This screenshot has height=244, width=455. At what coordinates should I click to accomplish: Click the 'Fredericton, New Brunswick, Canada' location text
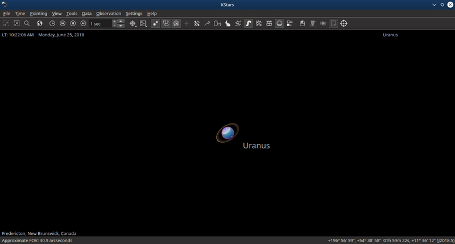tap(39, 233)
